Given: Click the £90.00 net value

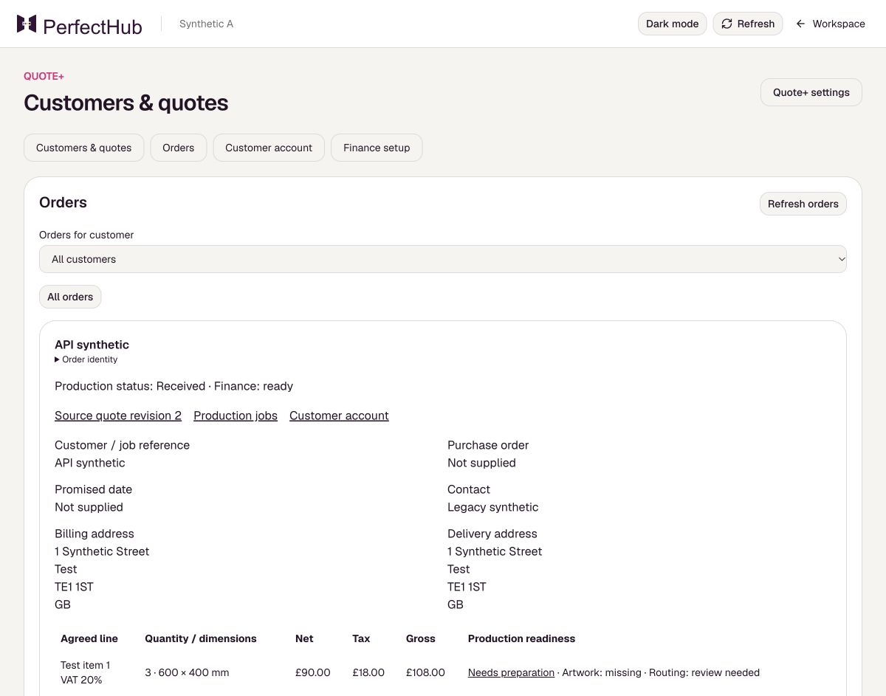Looking at the screenshot, I should click(x=313, y=672).
